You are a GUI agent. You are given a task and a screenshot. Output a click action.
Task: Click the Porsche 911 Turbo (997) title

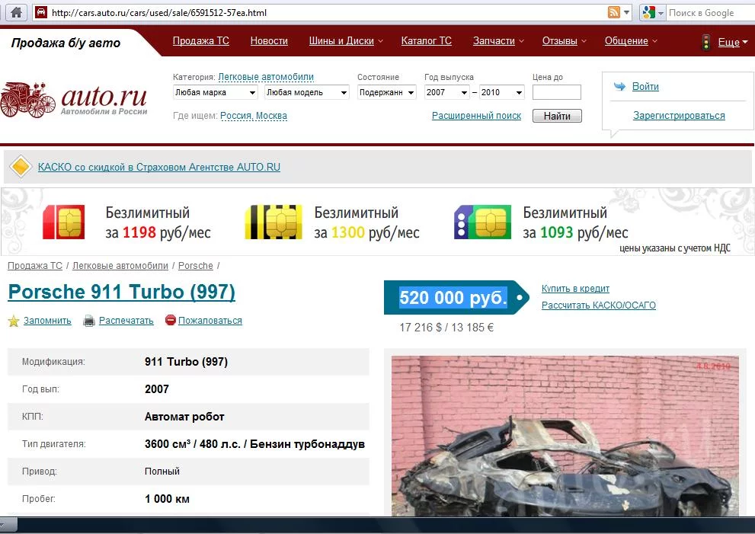click(122, 292)
